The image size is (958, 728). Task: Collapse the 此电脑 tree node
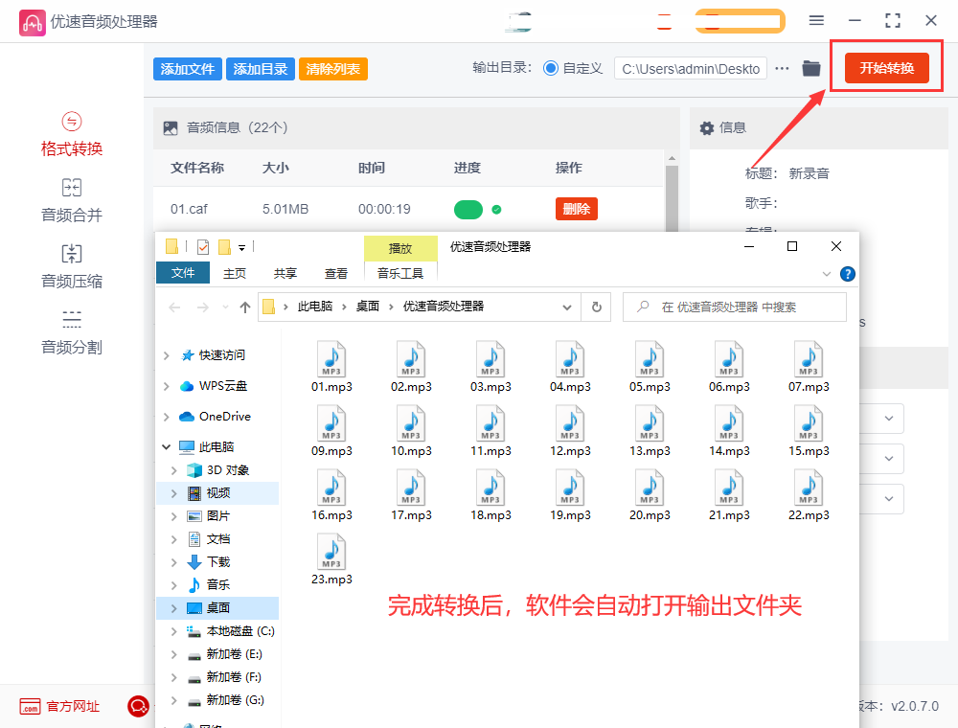(x=166, y=447)
